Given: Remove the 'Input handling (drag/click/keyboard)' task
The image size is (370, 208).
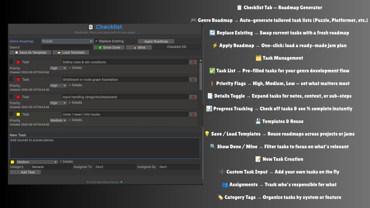Looking at the screenshot, I should point(193,97).
